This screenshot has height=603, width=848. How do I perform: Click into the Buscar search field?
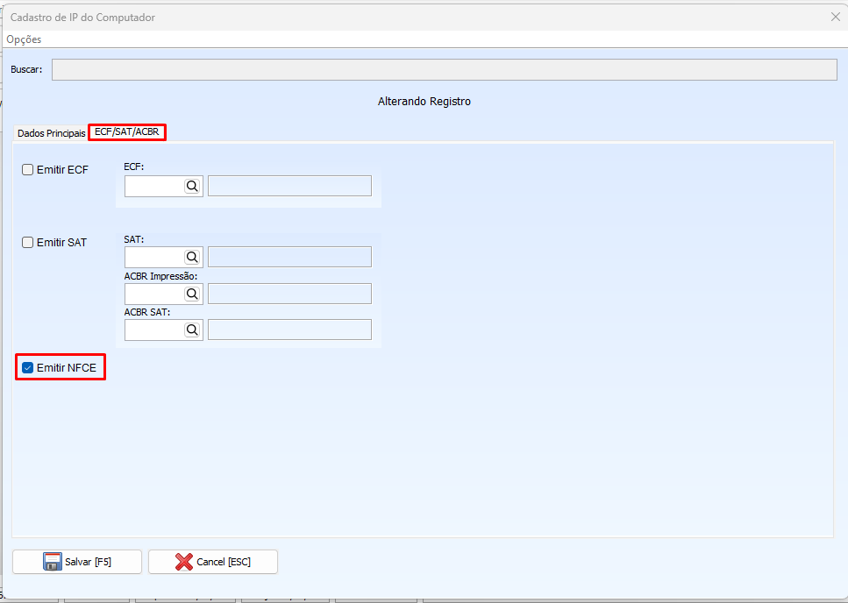(x=444, y=70)
